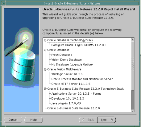The height and width of the screenshot is (127, 141).
Task: Select 'Applications Server 10.1.2.3 - Forms'
Action: pos(76,94)
